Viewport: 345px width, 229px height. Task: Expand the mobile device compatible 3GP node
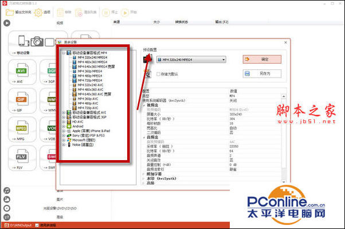pyautogui.click(x=64, y=117)
